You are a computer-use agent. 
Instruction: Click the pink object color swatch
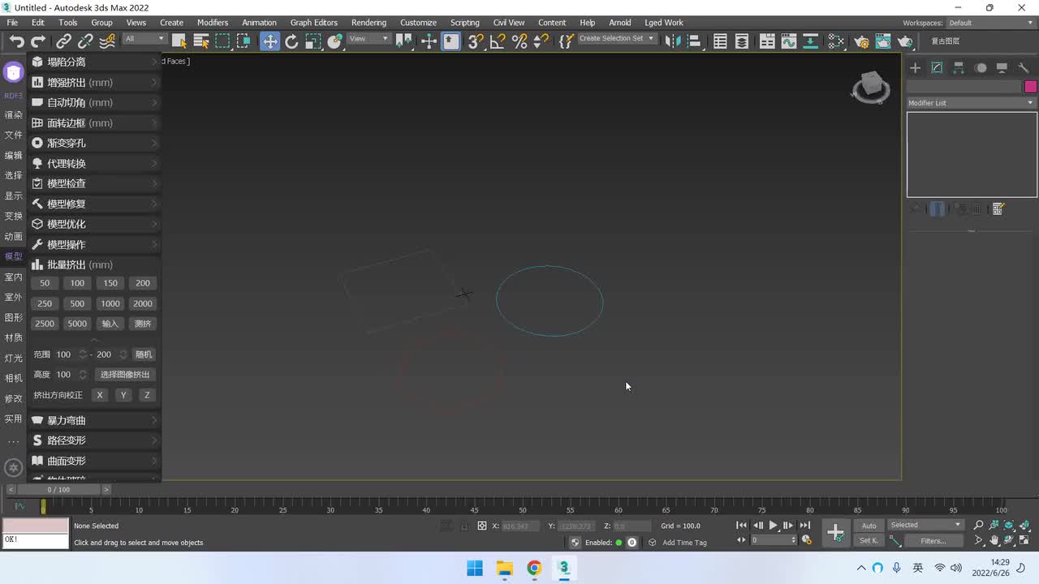coord(1030,87)
